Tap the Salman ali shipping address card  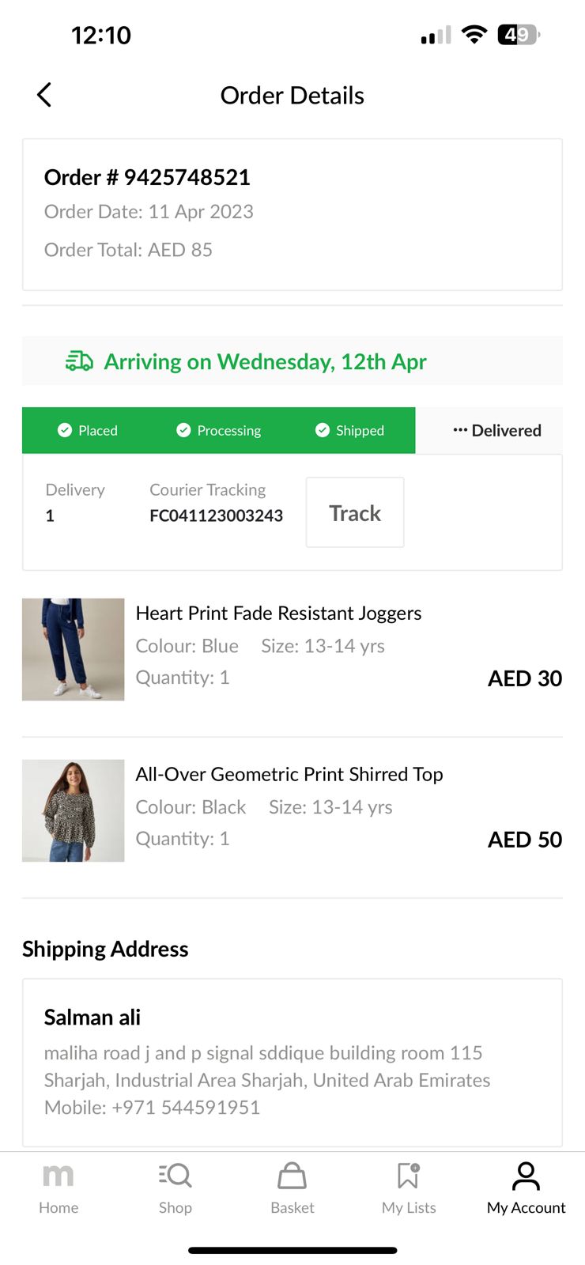coord(292,1062)
